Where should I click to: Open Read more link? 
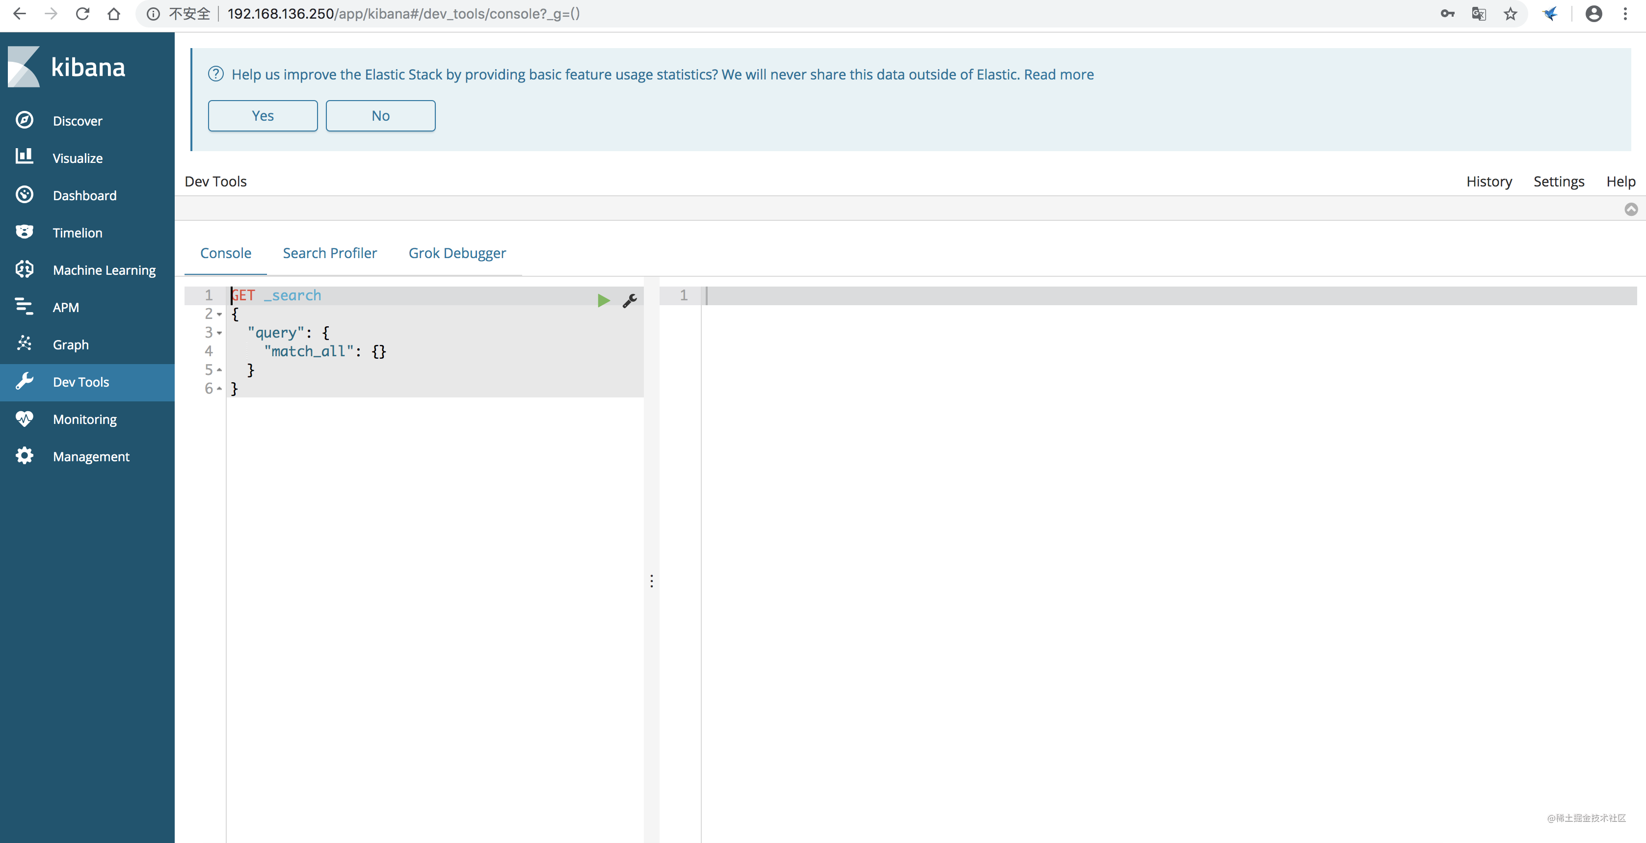coord(1059,74)
